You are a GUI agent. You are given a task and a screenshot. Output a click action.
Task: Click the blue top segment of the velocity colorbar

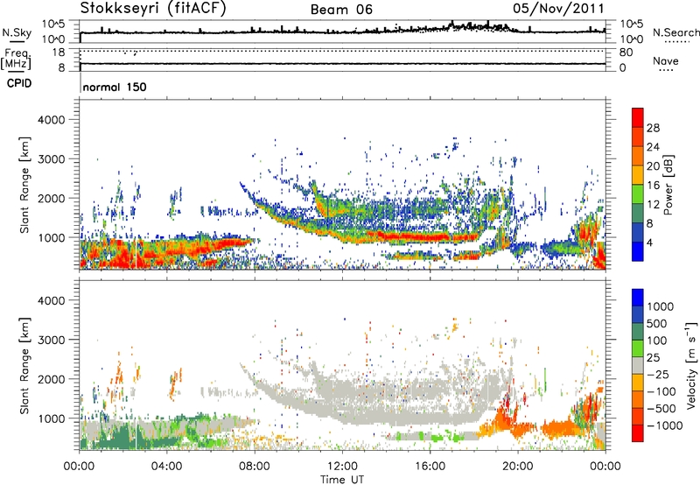(638, 298)
